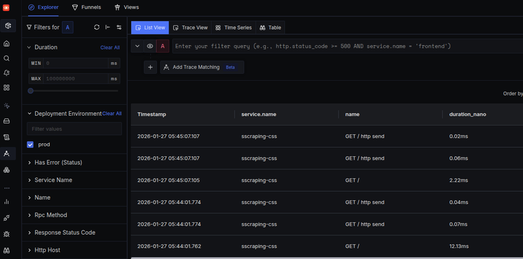Collapse query A using chevron dropdown

tap(137, 46)
